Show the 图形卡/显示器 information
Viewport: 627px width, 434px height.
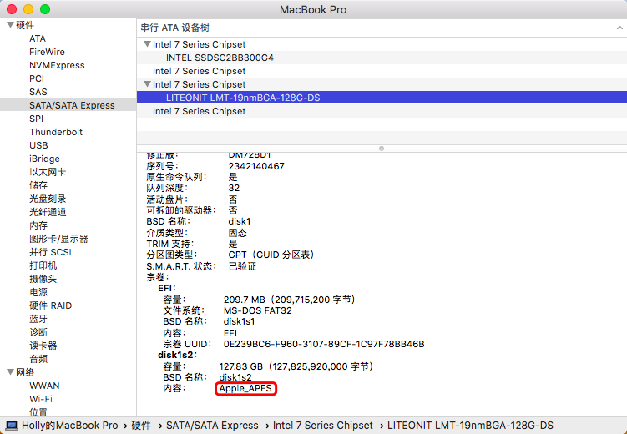click(58, 239)
